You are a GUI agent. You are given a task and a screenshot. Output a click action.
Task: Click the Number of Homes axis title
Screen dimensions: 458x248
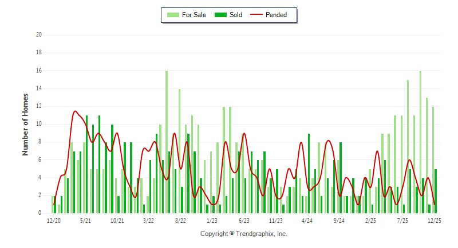(x=26, y=124)
